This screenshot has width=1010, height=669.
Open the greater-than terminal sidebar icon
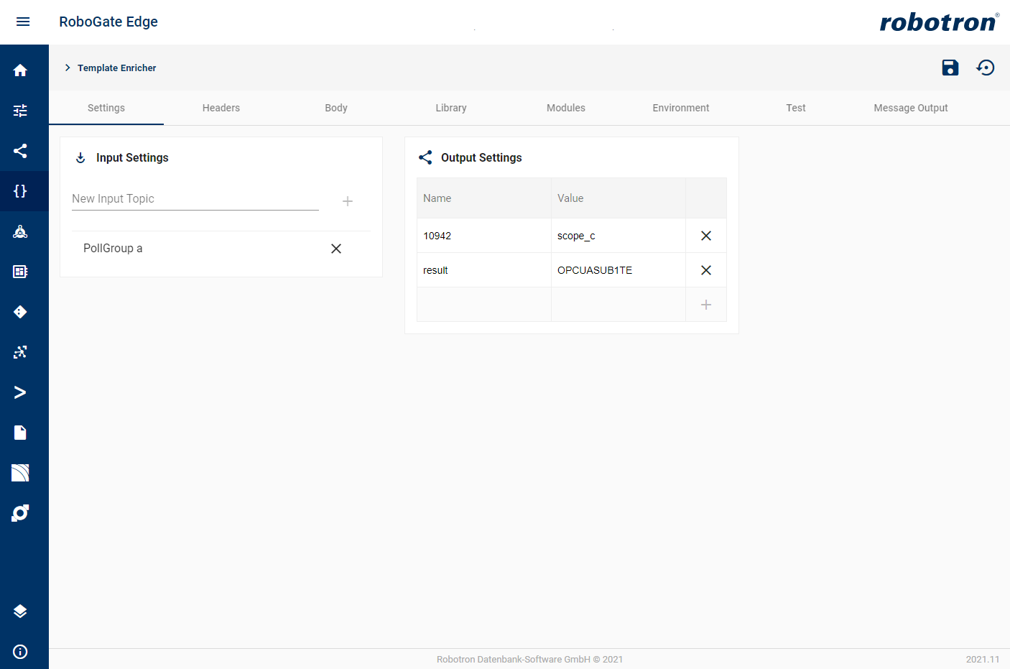point(20,392)
